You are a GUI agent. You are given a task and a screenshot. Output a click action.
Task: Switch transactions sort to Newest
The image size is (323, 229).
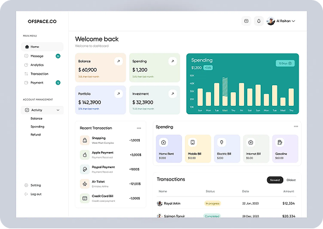[x=275, y=180]
